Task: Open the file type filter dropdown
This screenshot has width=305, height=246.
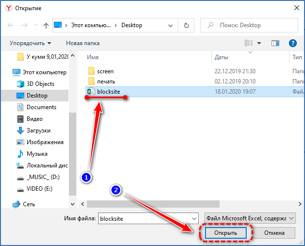Action: [x=250, y=218]
